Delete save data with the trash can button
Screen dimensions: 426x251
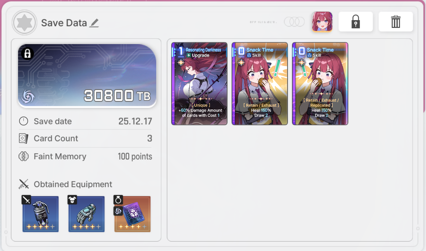[396, 22]
